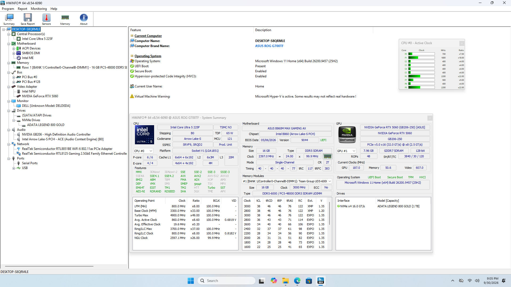Expand the USB tree node

[x=14, y=168]
